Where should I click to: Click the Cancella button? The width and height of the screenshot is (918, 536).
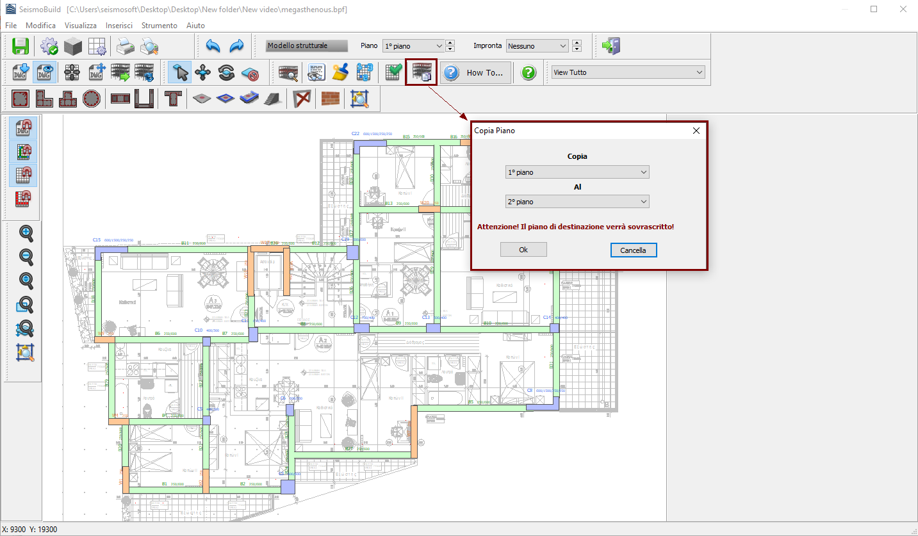point(633,250)
